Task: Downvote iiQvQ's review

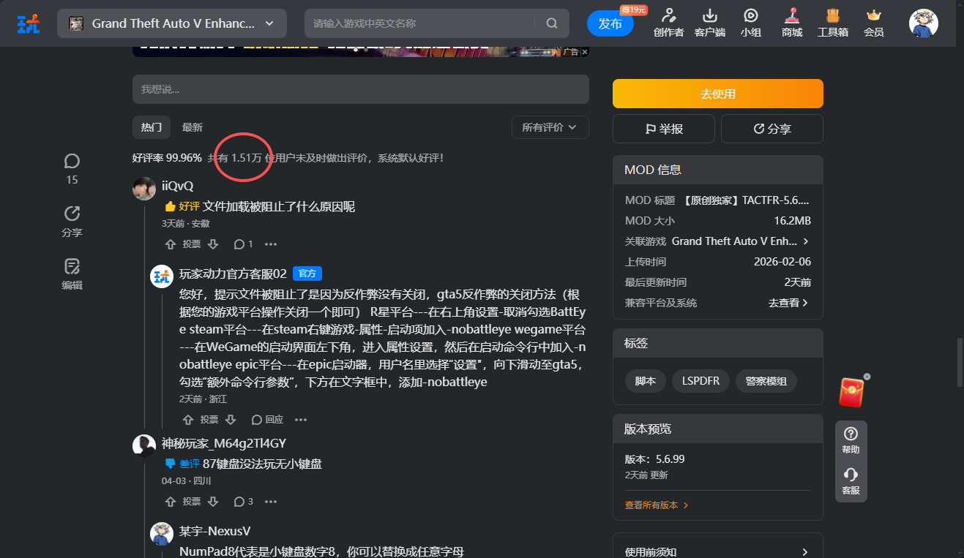Action: [213, 244]
